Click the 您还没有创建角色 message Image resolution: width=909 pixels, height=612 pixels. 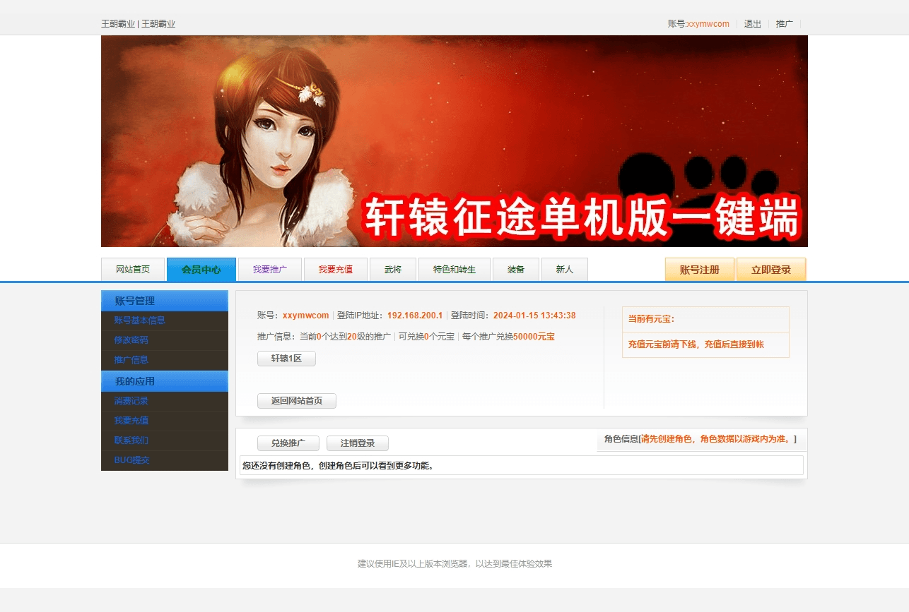click(x=339, y=465)
